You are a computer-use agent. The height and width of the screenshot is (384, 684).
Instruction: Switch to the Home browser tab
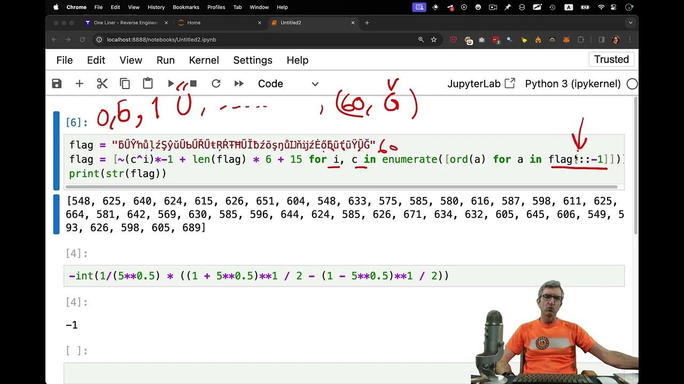click(192, 23)
